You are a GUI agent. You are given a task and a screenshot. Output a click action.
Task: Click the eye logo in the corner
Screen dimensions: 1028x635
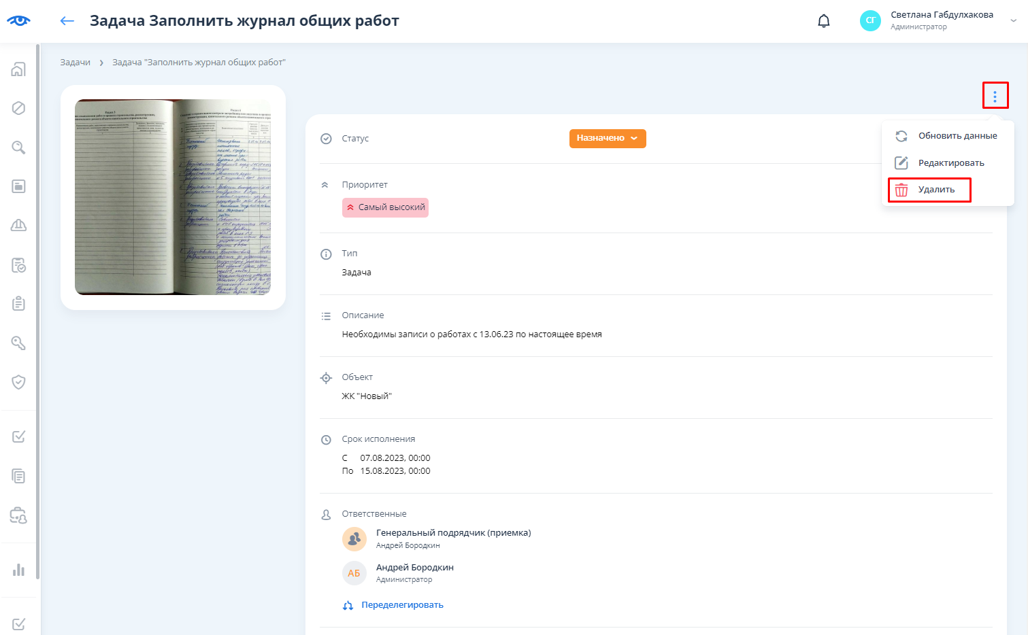18,21
